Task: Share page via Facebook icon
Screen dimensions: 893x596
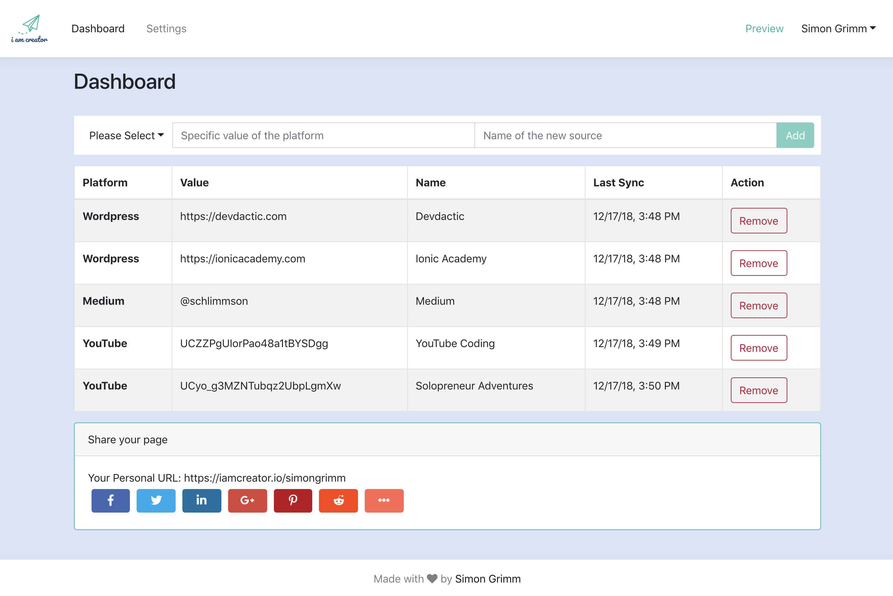Action: point(111,500)
